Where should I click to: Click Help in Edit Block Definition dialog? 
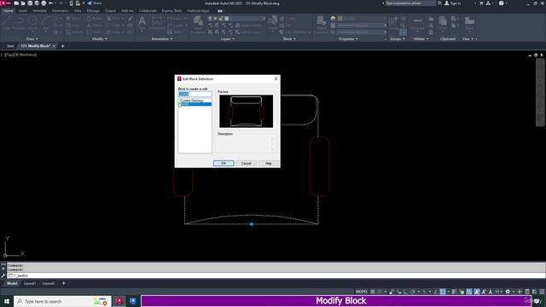269,163
